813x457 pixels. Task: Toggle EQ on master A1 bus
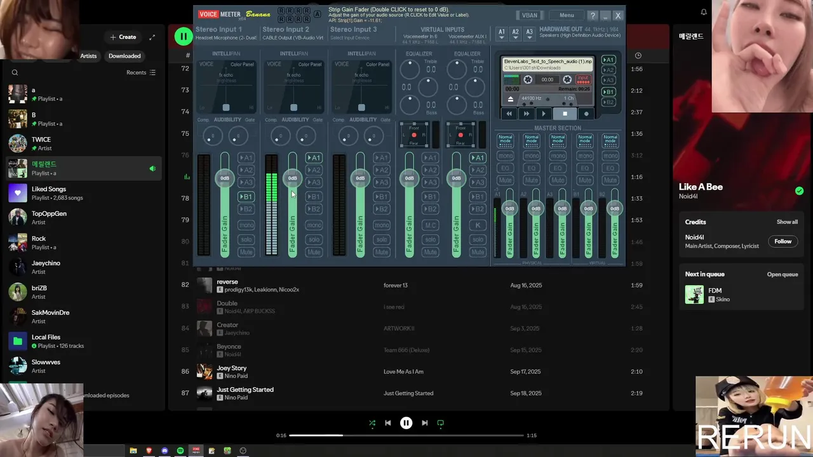tap(506, 168)
